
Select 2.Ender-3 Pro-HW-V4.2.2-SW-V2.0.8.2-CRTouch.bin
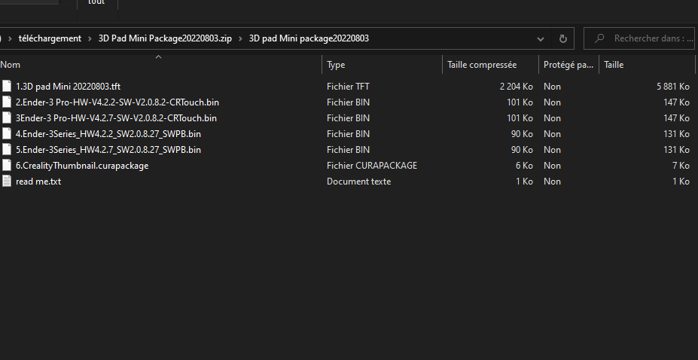pos(117,102)
